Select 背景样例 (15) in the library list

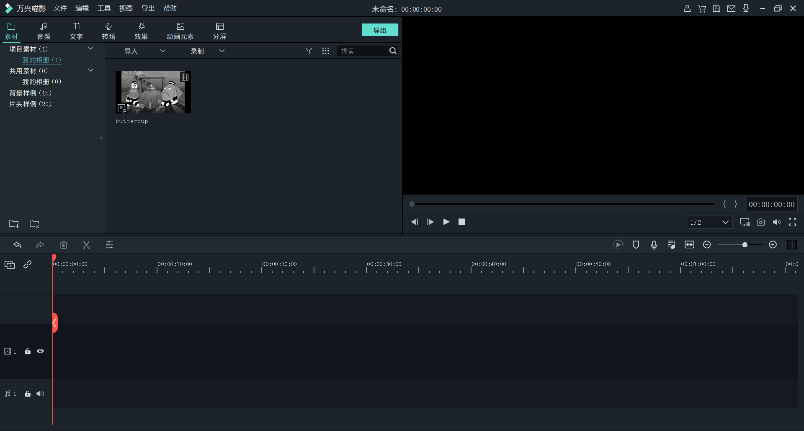[30, 93]
